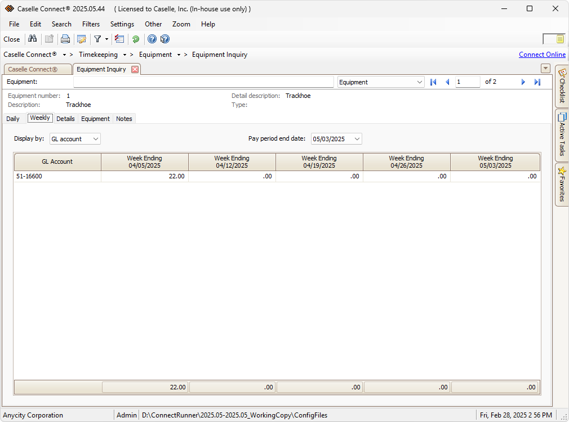Expand the Display by GL account dropdown
Image resolution: width=569 pixels, height=422 pixels.
tap(95, 139)
